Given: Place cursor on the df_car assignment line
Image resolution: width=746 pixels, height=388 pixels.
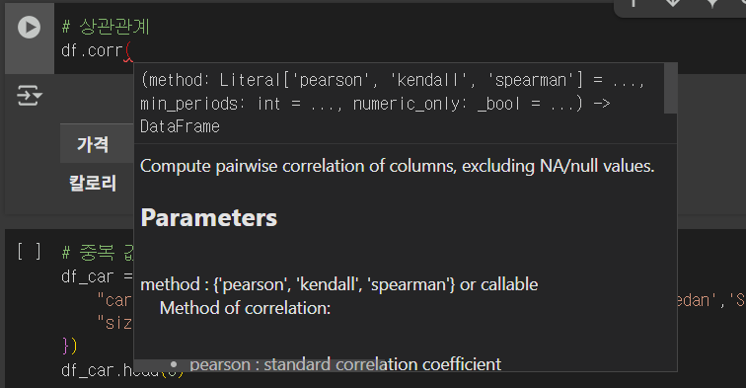Looking at the screenshot, I should [97, 276].
